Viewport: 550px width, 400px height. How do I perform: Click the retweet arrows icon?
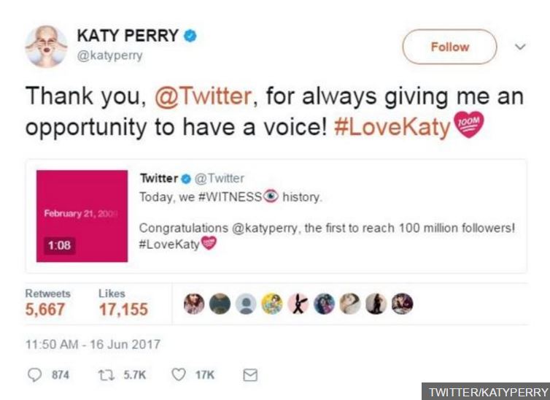pos(104,374)
